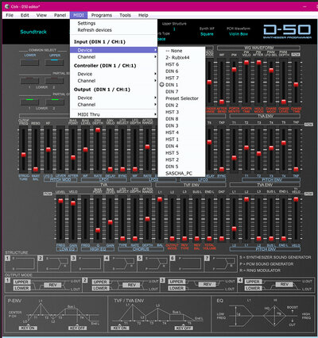Click the D-50 Synthesizer Programmer logo
Image resolution: width=318 pixels, height=338 pixels.
(x=287, y=32)
